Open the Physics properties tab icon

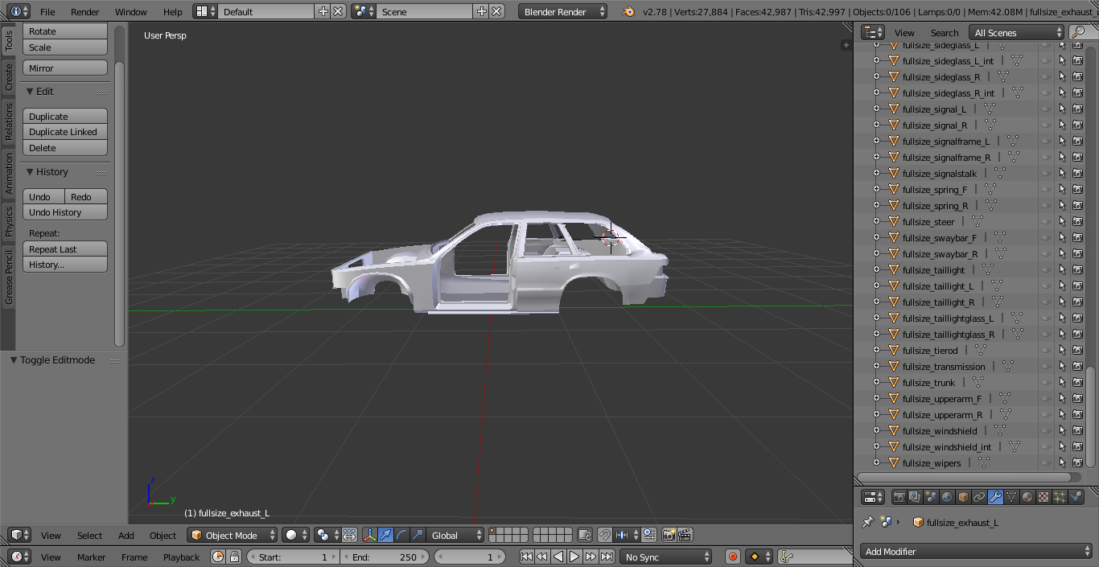(1076, 497)
